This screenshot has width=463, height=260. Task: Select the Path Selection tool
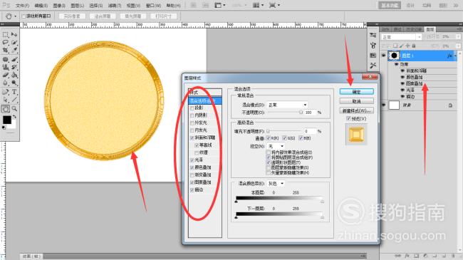coord(5,100)
